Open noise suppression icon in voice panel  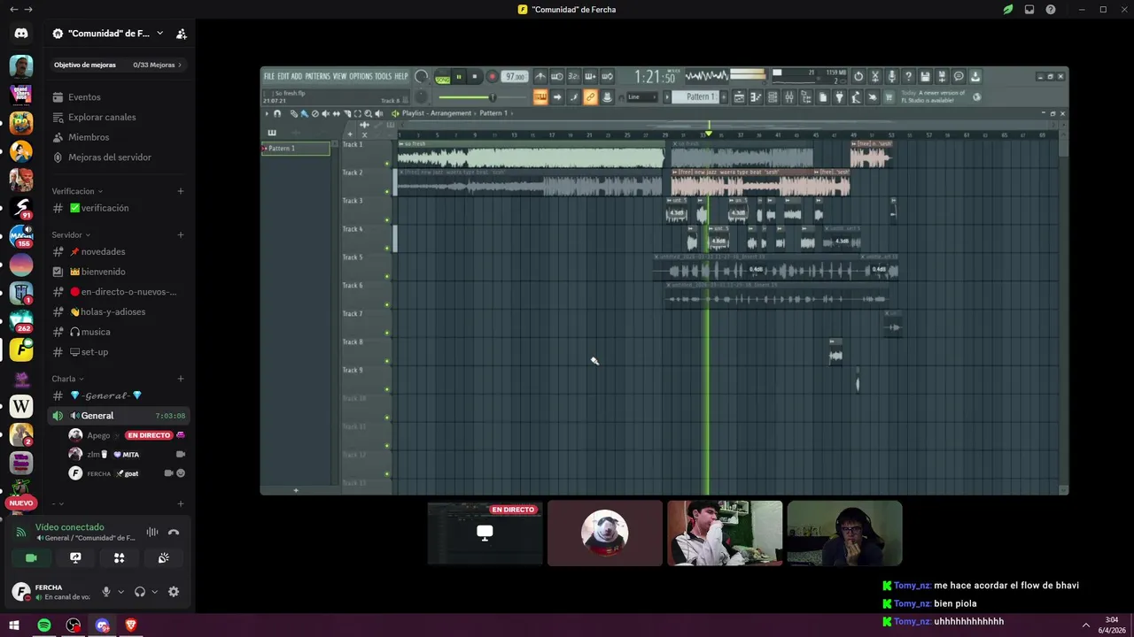[152, 532]
